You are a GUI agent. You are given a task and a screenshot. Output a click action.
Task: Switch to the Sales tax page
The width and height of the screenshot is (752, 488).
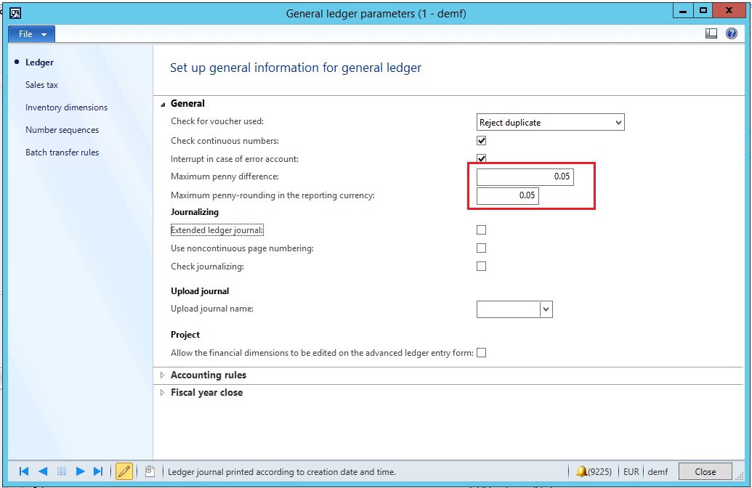[41, 85]
